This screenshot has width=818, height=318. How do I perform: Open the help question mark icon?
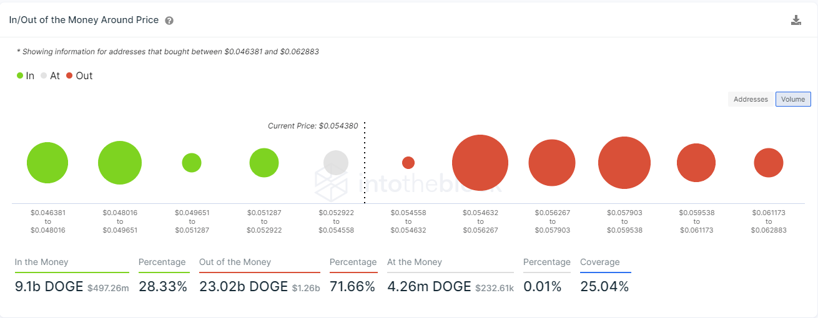[169, 21]
